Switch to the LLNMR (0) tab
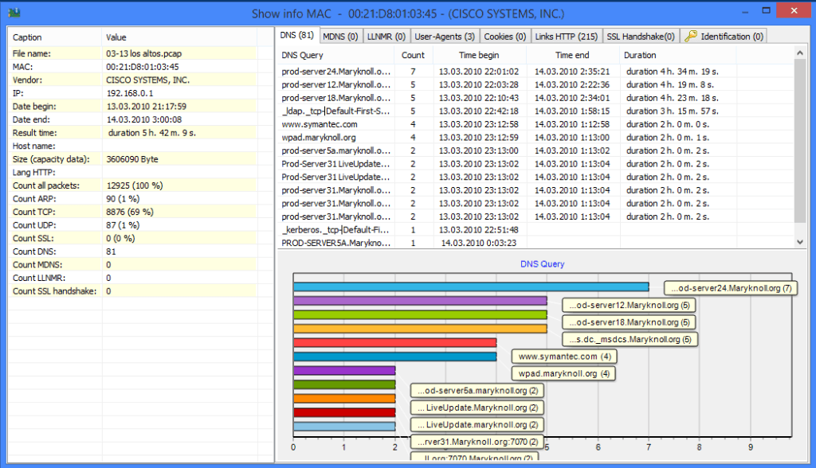The height and width of the screenshot is (468, 816). tap(386, 37)
